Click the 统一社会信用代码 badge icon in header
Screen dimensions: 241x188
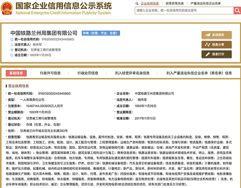point(12,39)
